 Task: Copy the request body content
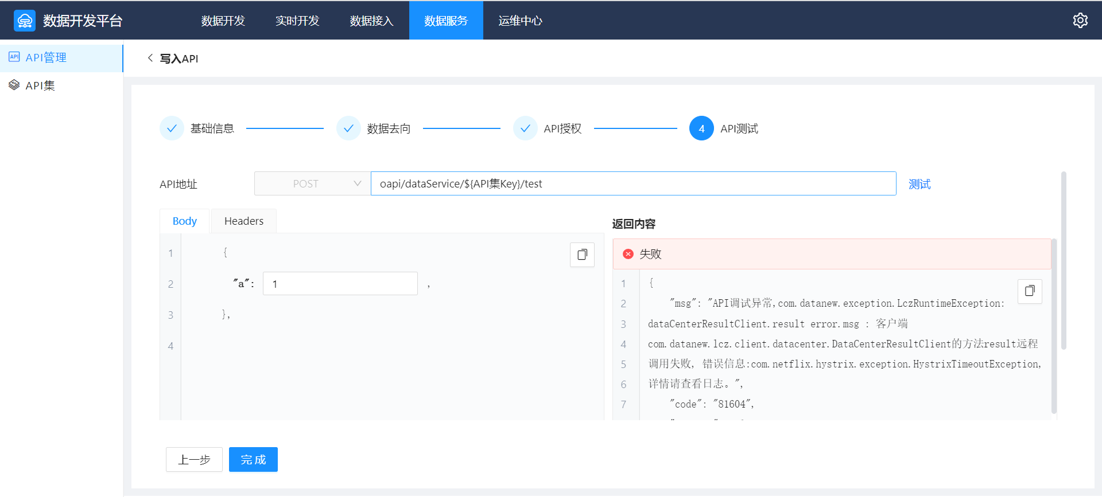(x=582, y=255)
